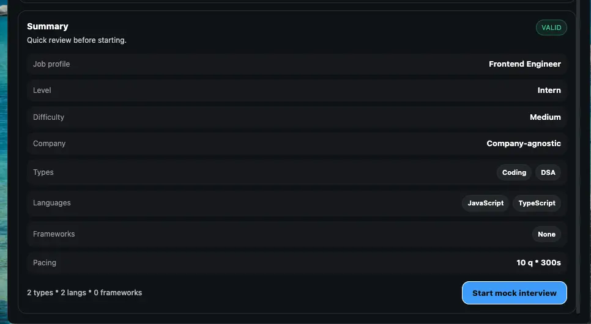Select the Coding type chip
591x324 pixels.
coord(514,172)
